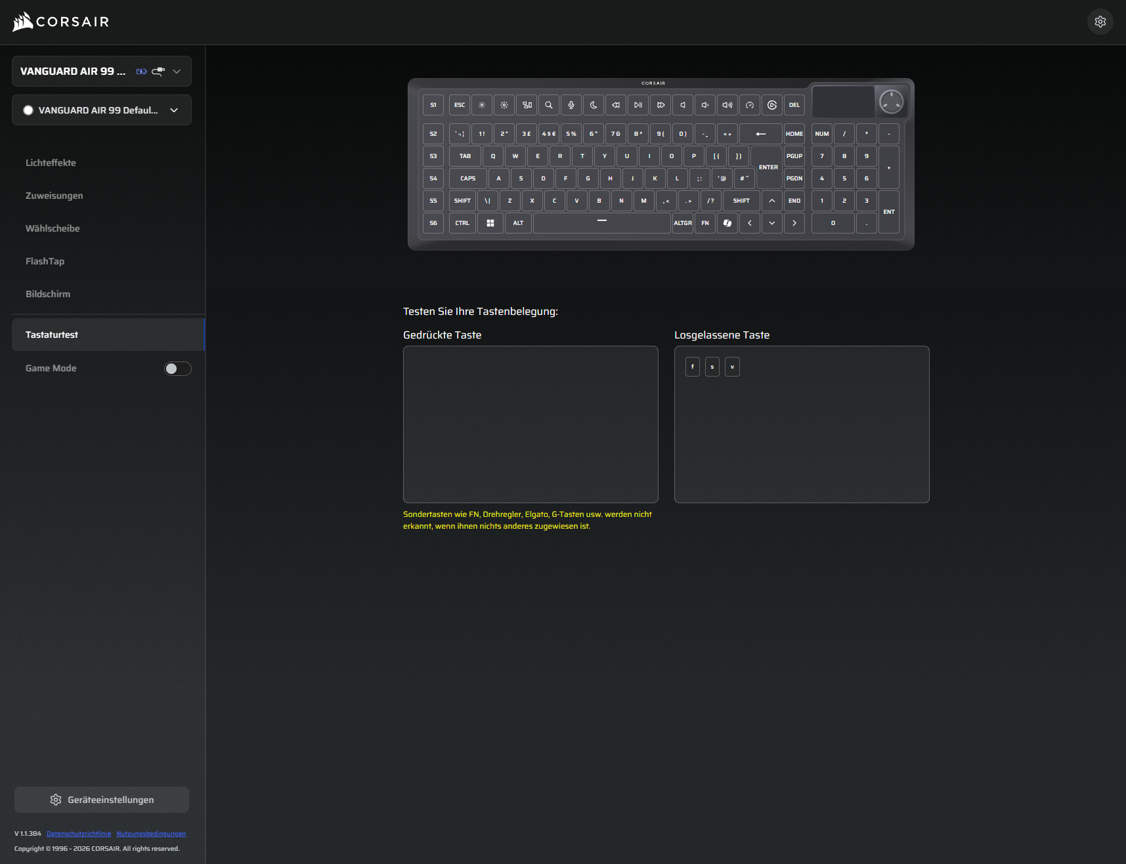
Task: Open the Nutzungsbedingungen link
Action: click(x=151, y=834)
